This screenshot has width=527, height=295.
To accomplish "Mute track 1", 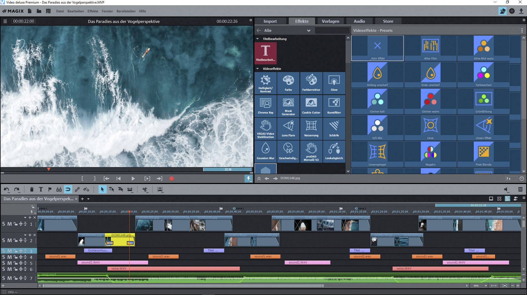I will tap(10, 224).
